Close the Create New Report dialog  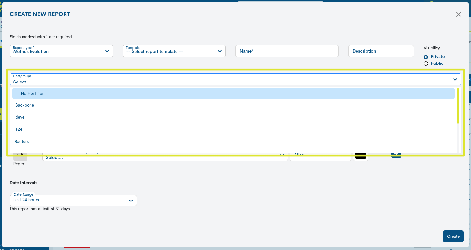point(458,14)
